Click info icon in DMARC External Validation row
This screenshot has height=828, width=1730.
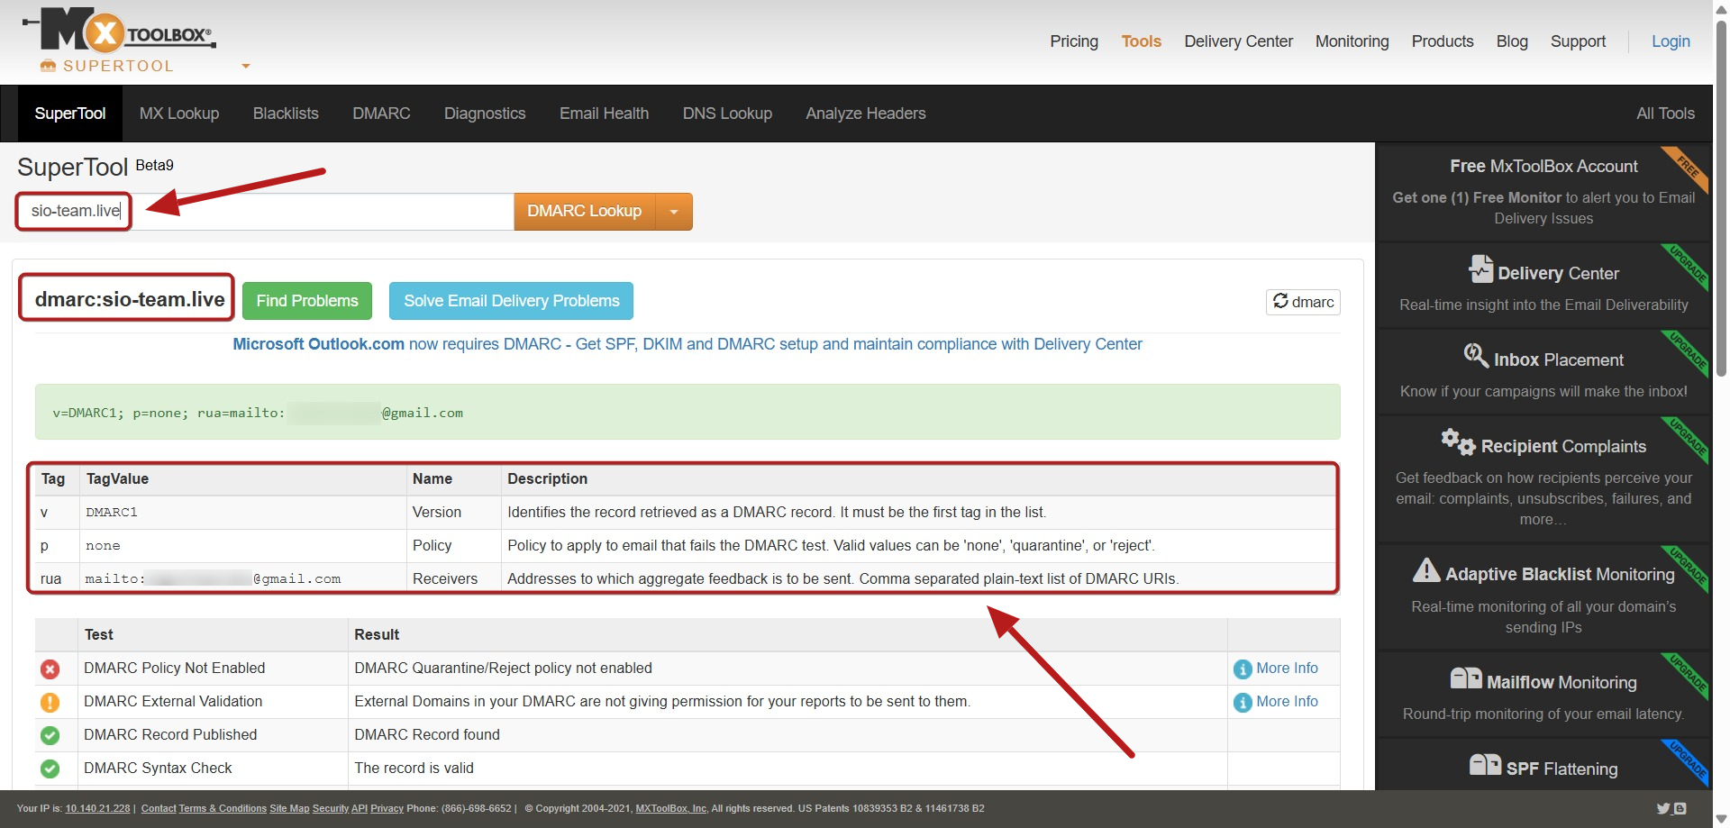[x=1243, y=703]
